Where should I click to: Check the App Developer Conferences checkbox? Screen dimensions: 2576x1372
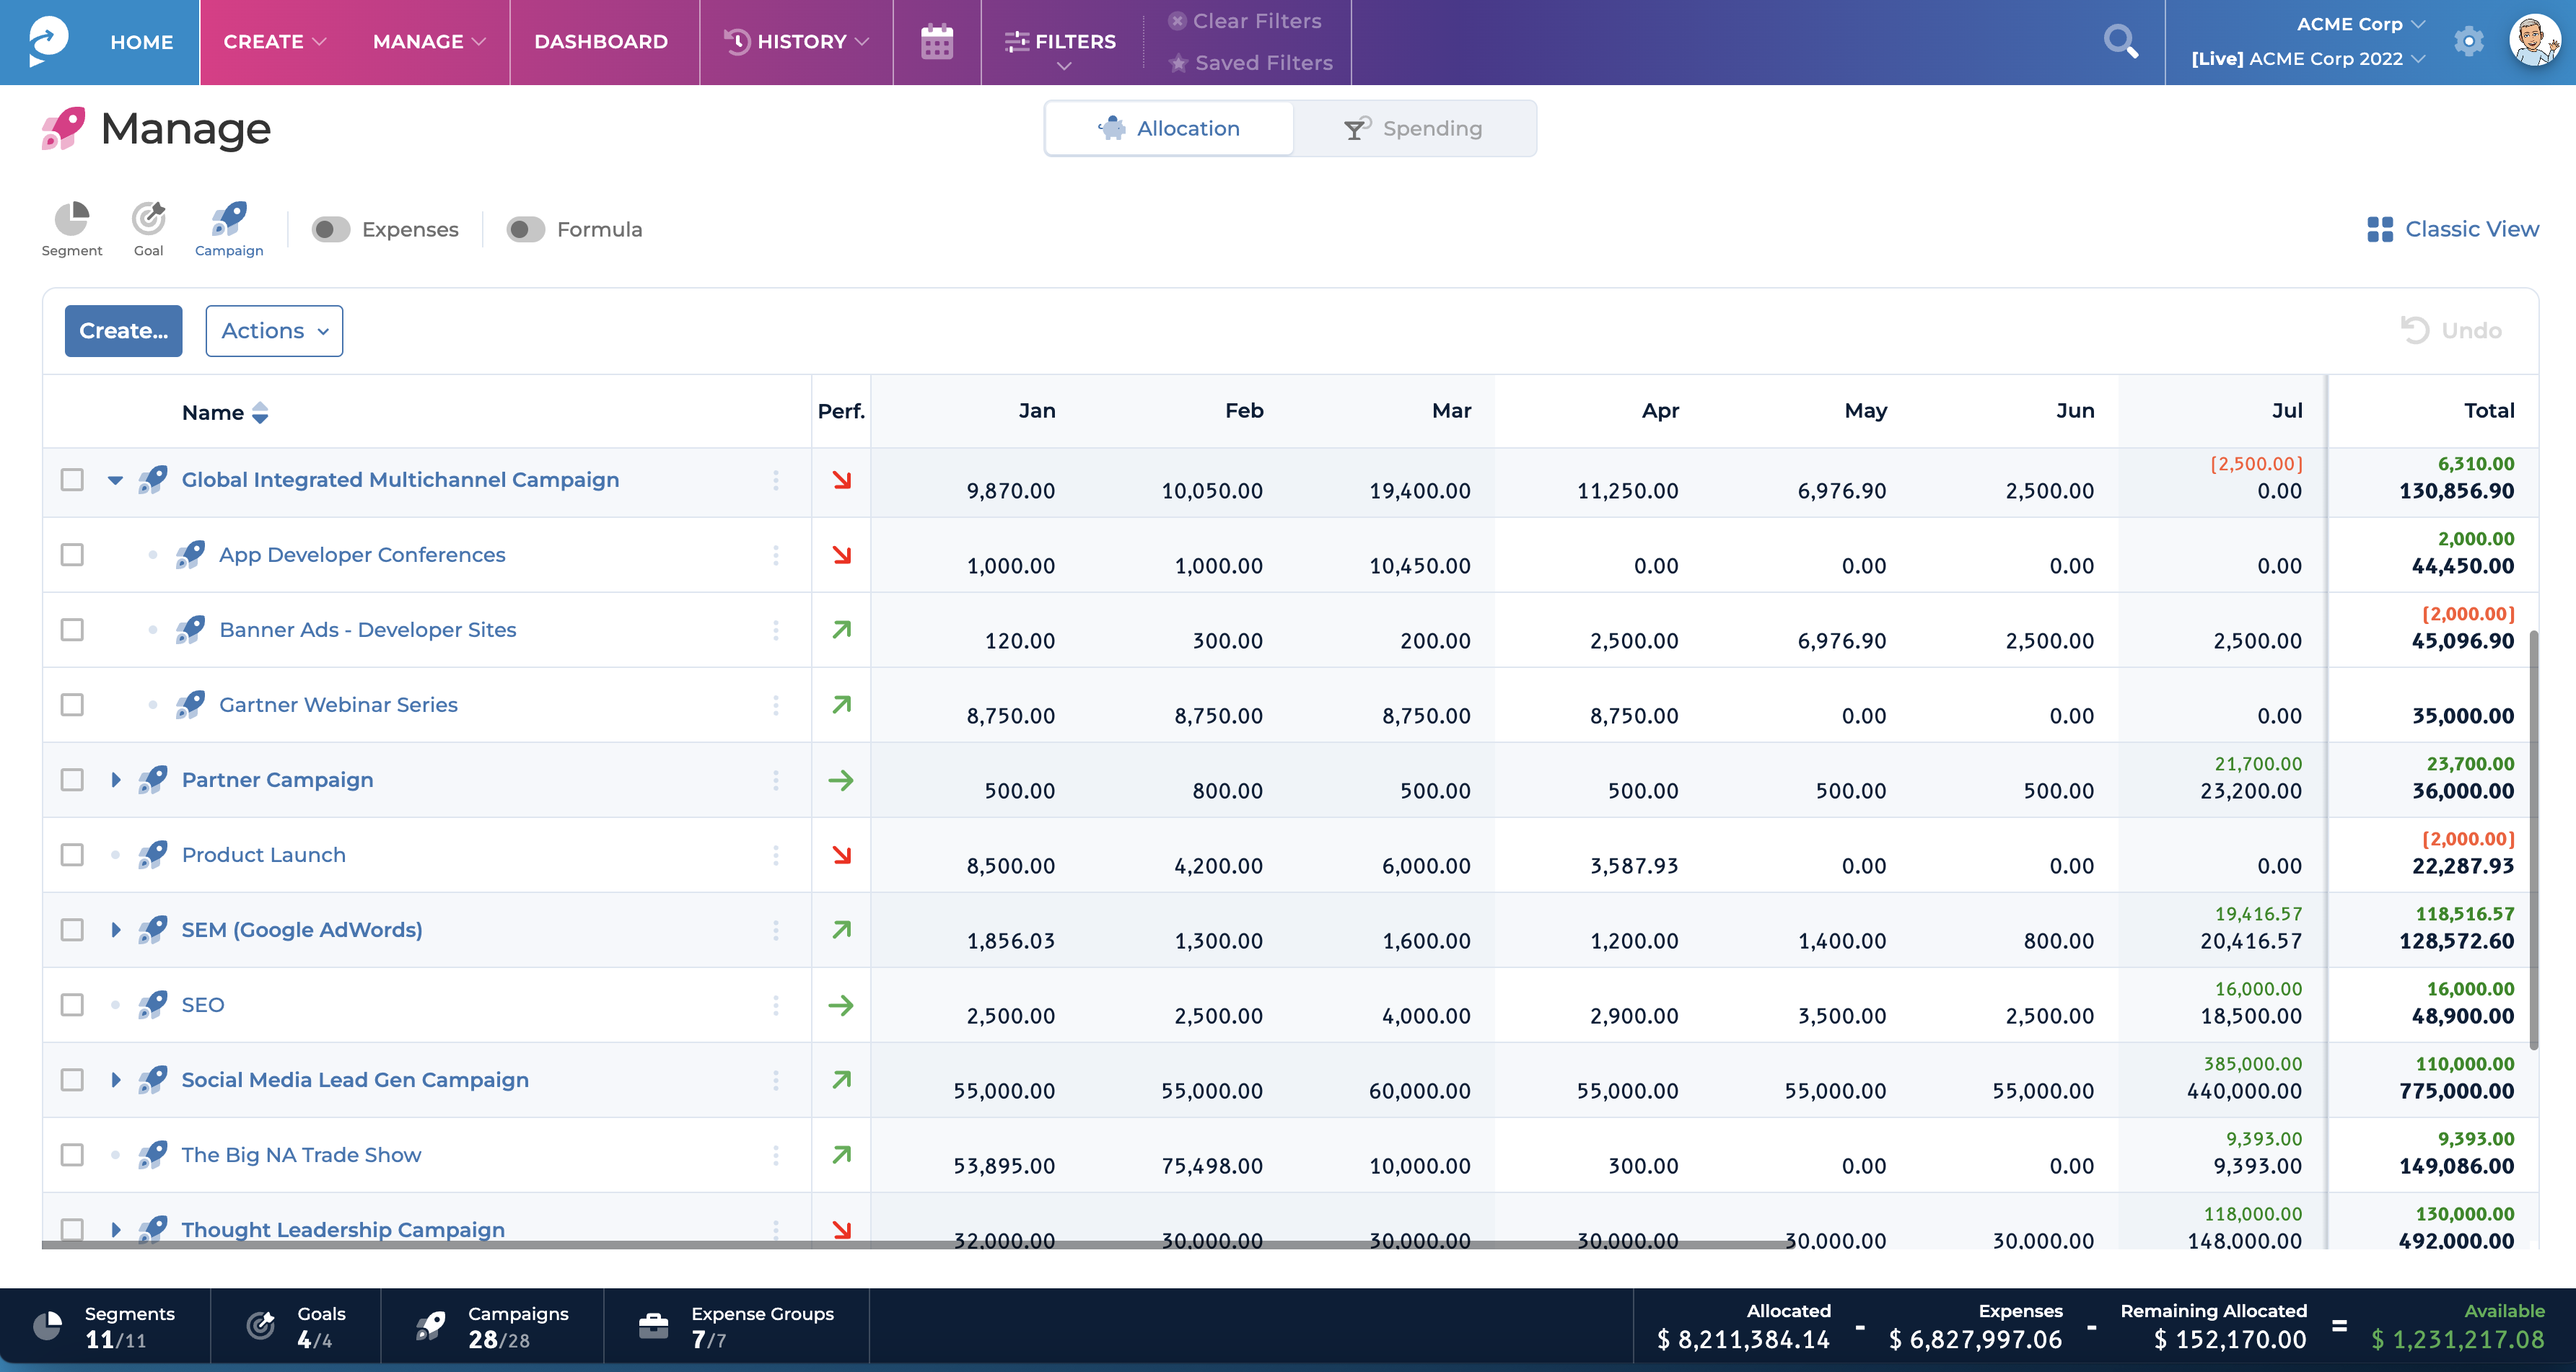72,555
